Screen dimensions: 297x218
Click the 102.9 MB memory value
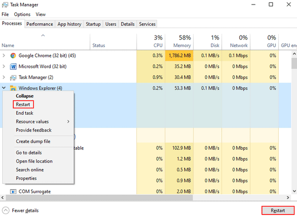(x=181, y=148)
